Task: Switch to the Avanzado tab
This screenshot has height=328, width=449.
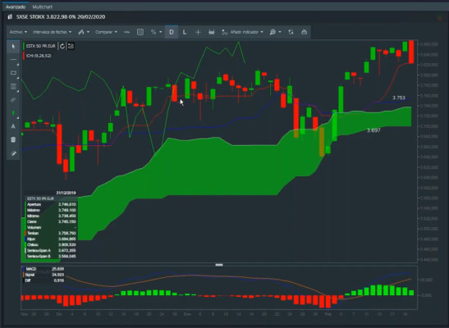Action: coord(16,7)
